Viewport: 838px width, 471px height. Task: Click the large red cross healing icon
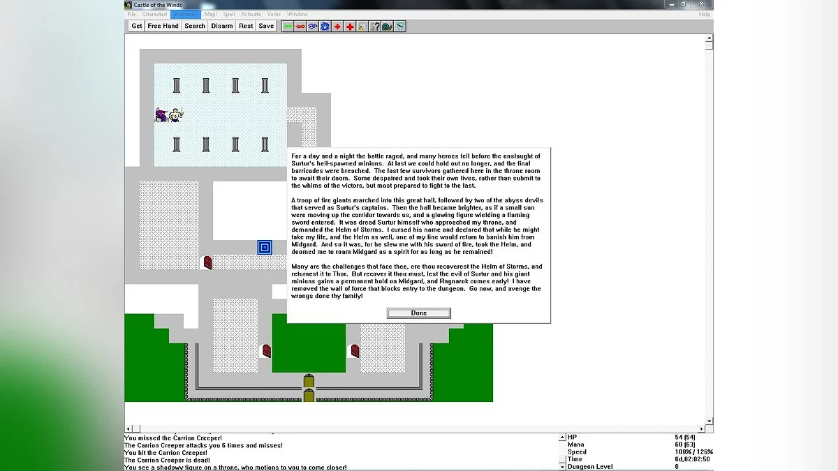(x=350, y=26)
